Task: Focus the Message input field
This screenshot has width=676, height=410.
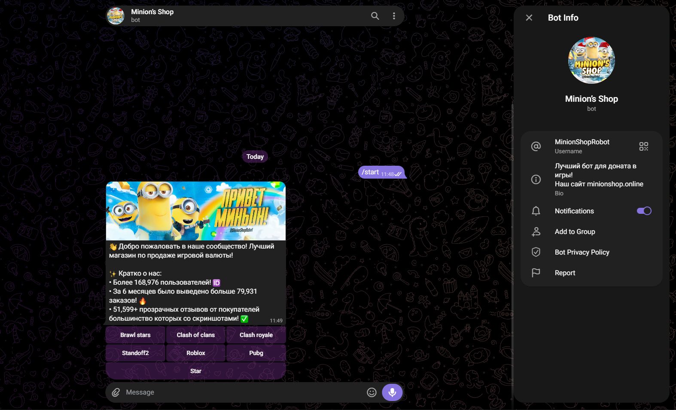Action: coord(243,392)
